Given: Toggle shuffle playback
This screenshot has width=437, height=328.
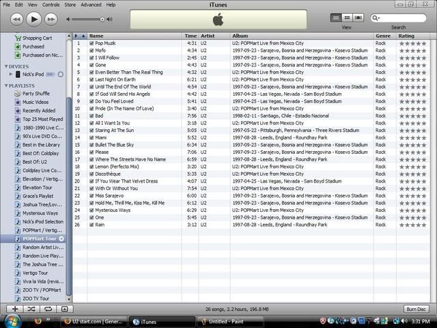Looking at the screenshot, I should 31,309.
